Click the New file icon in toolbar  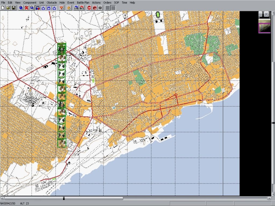click(x=3, y=8)
